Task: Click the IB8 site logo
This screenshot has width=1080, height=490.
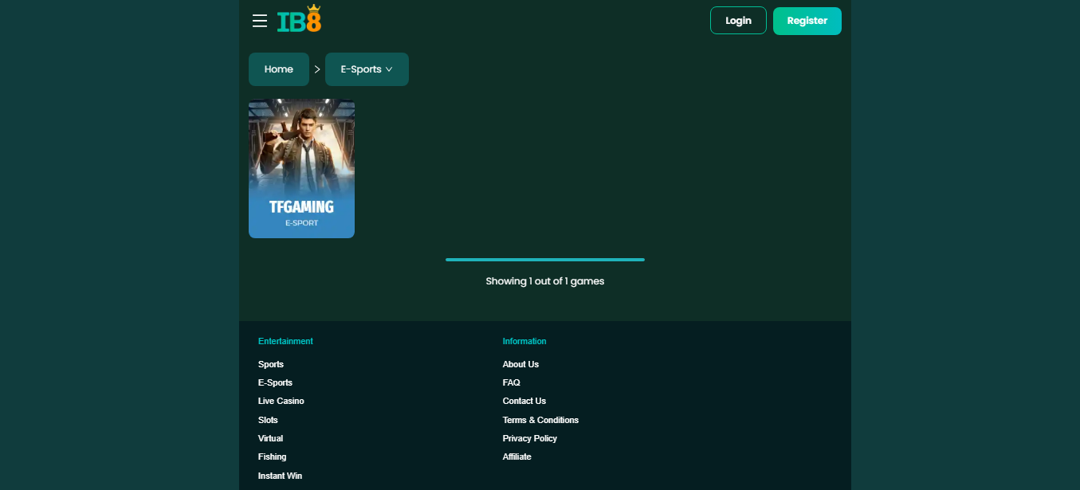Action: coord(299,19)
